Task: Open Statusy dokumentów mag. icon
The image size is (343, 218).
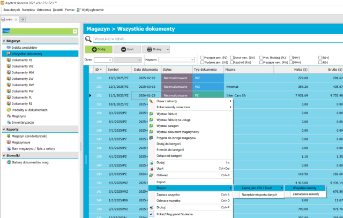Action: (9, 162)
